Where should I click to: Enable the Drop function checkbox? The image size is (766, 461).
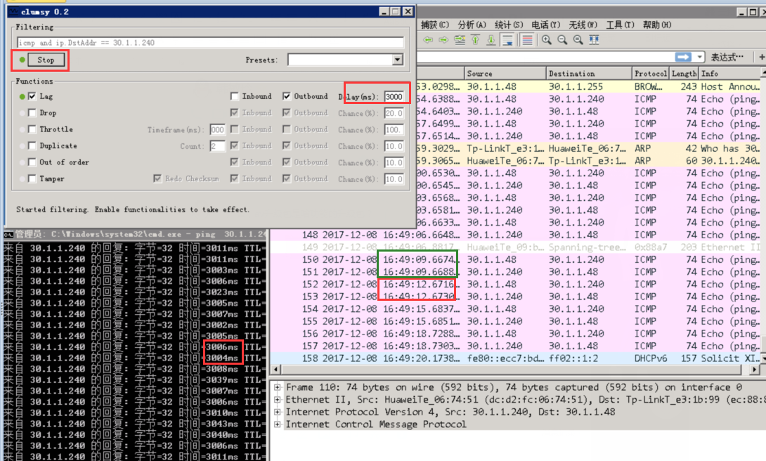pyautogui.click(x=32, y=113)
